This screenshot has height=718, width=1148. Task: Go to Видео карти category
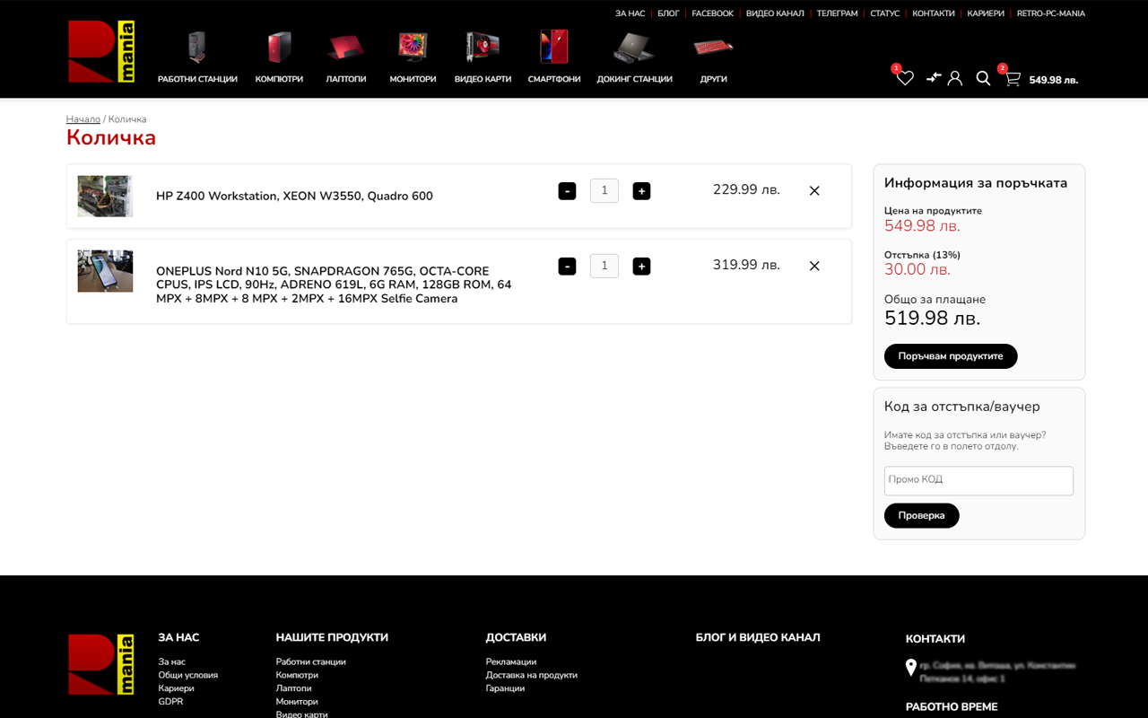[x=483, y=57]
